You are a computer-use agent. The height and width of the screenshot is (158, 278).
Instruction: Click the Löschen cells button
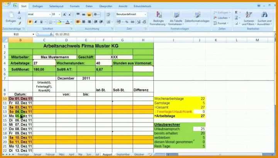(222, 18)
